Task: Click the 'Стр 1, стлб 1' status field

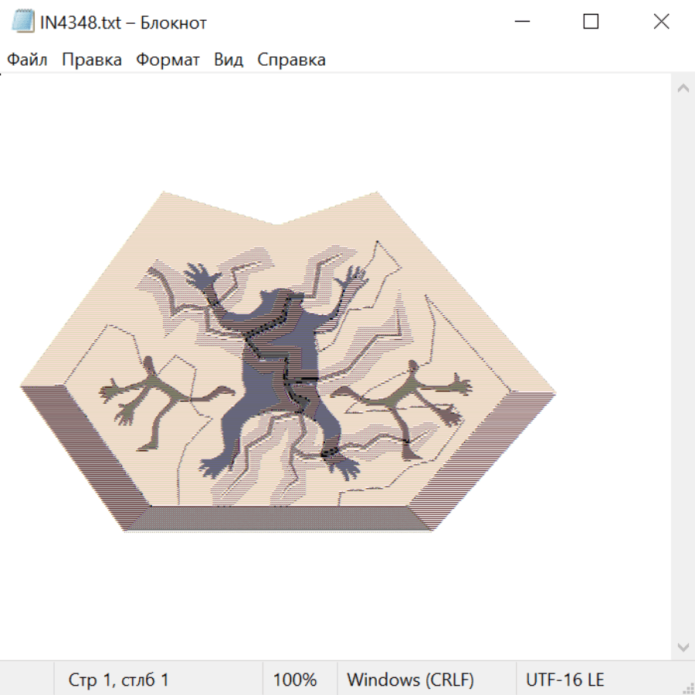Action: click(x=118, y=680)
